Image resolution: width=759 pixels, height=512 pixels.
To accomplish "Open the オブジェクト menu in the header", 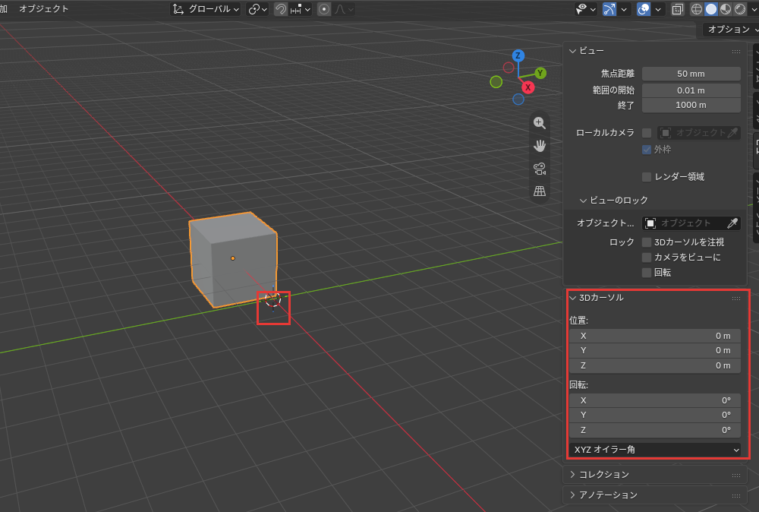I will (x=43, y=8).
